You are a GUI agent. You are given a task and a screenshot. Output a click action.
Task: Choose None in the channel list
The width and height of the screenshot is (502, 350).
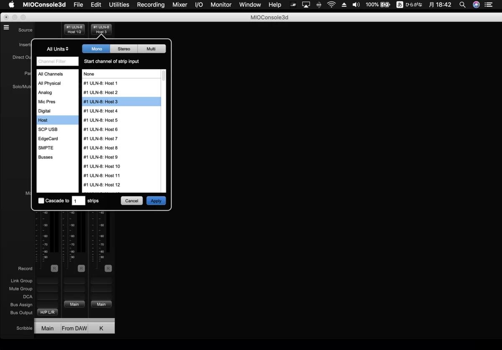tap(121, 74)
